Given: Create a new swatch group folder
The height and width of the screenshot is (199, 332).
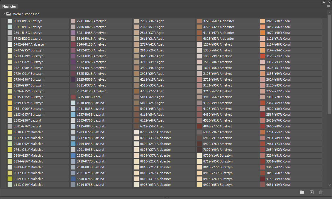Looking at the screenshot, I should 302,192.
